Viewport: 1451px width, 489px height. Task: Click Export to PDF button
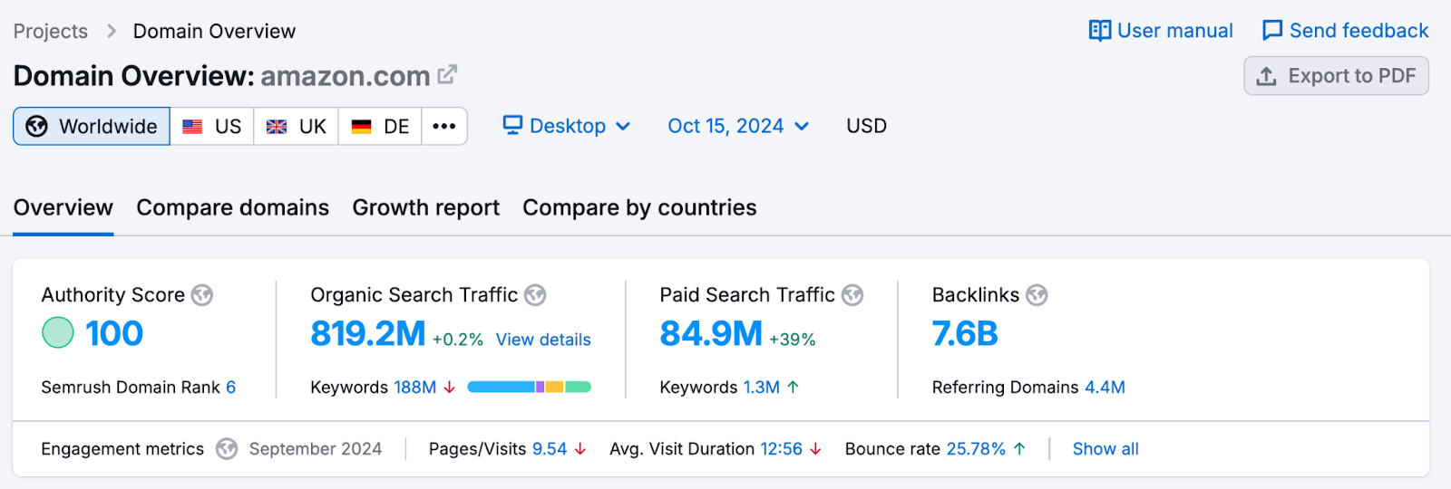click(1337, 76)
